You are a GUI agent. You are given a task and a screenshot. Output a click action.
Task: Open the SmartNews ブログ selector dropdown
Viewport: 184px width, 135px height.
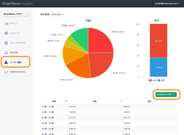[16, 14]
